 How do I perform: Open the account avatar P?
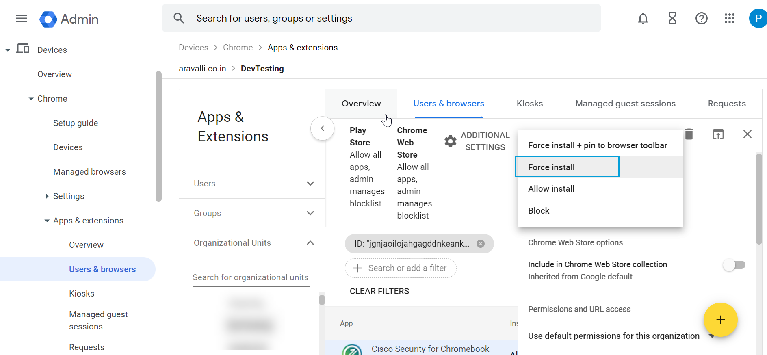[x=758, y=18]
